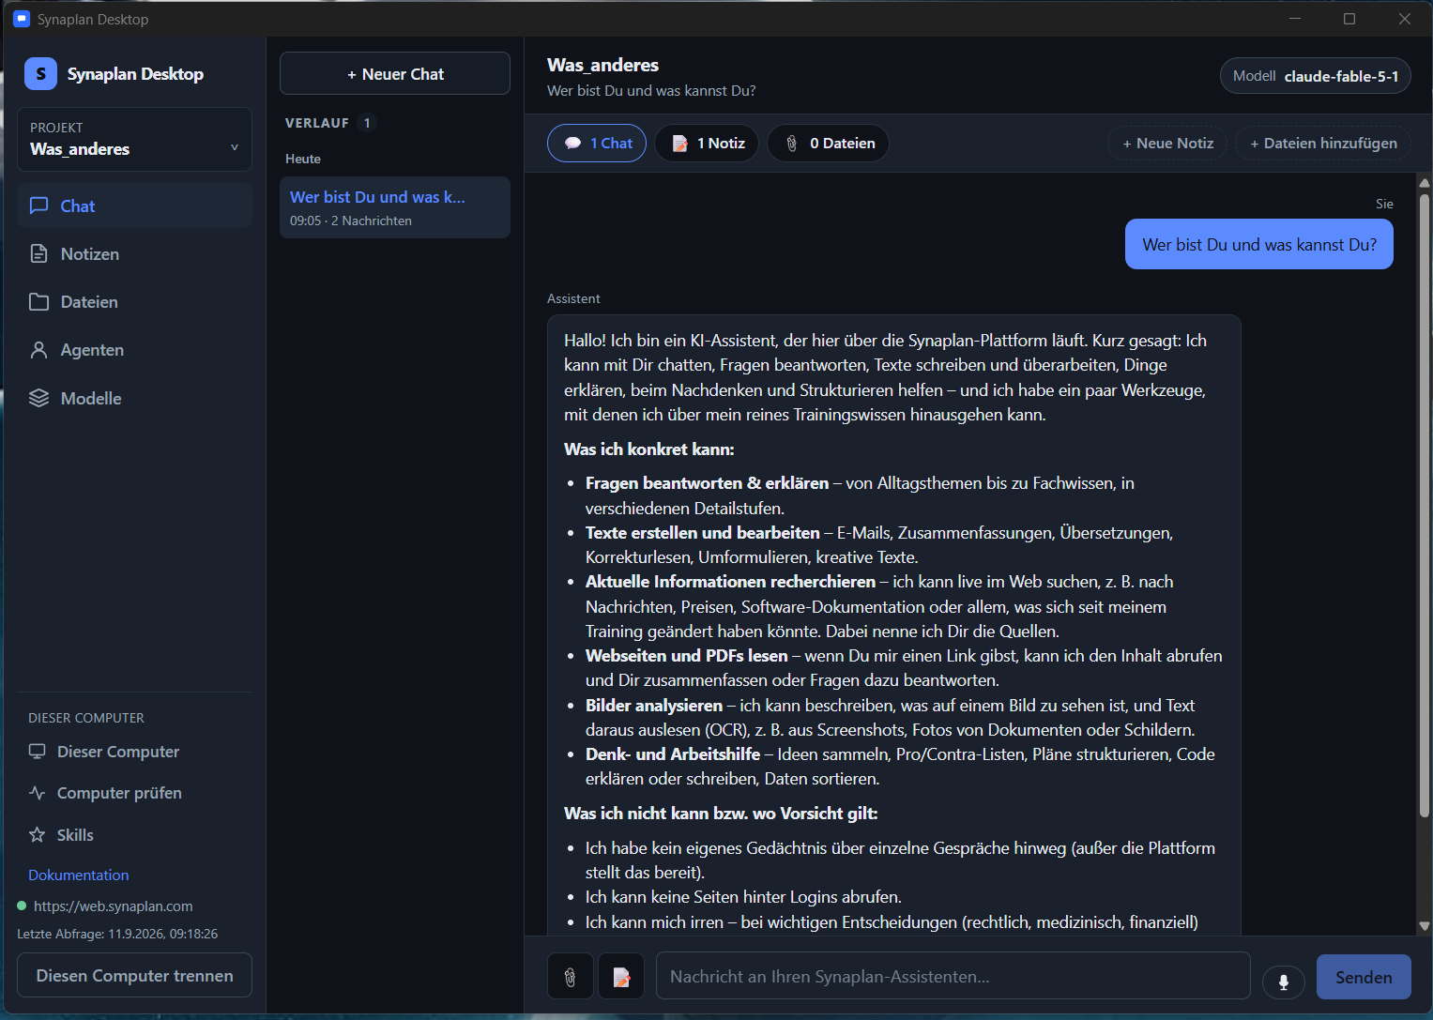Image resolution: width=1433 pixels, height=1020 pixels.
Task: Switch to the 1 Chat tab
Action: [x=597, y=144]
